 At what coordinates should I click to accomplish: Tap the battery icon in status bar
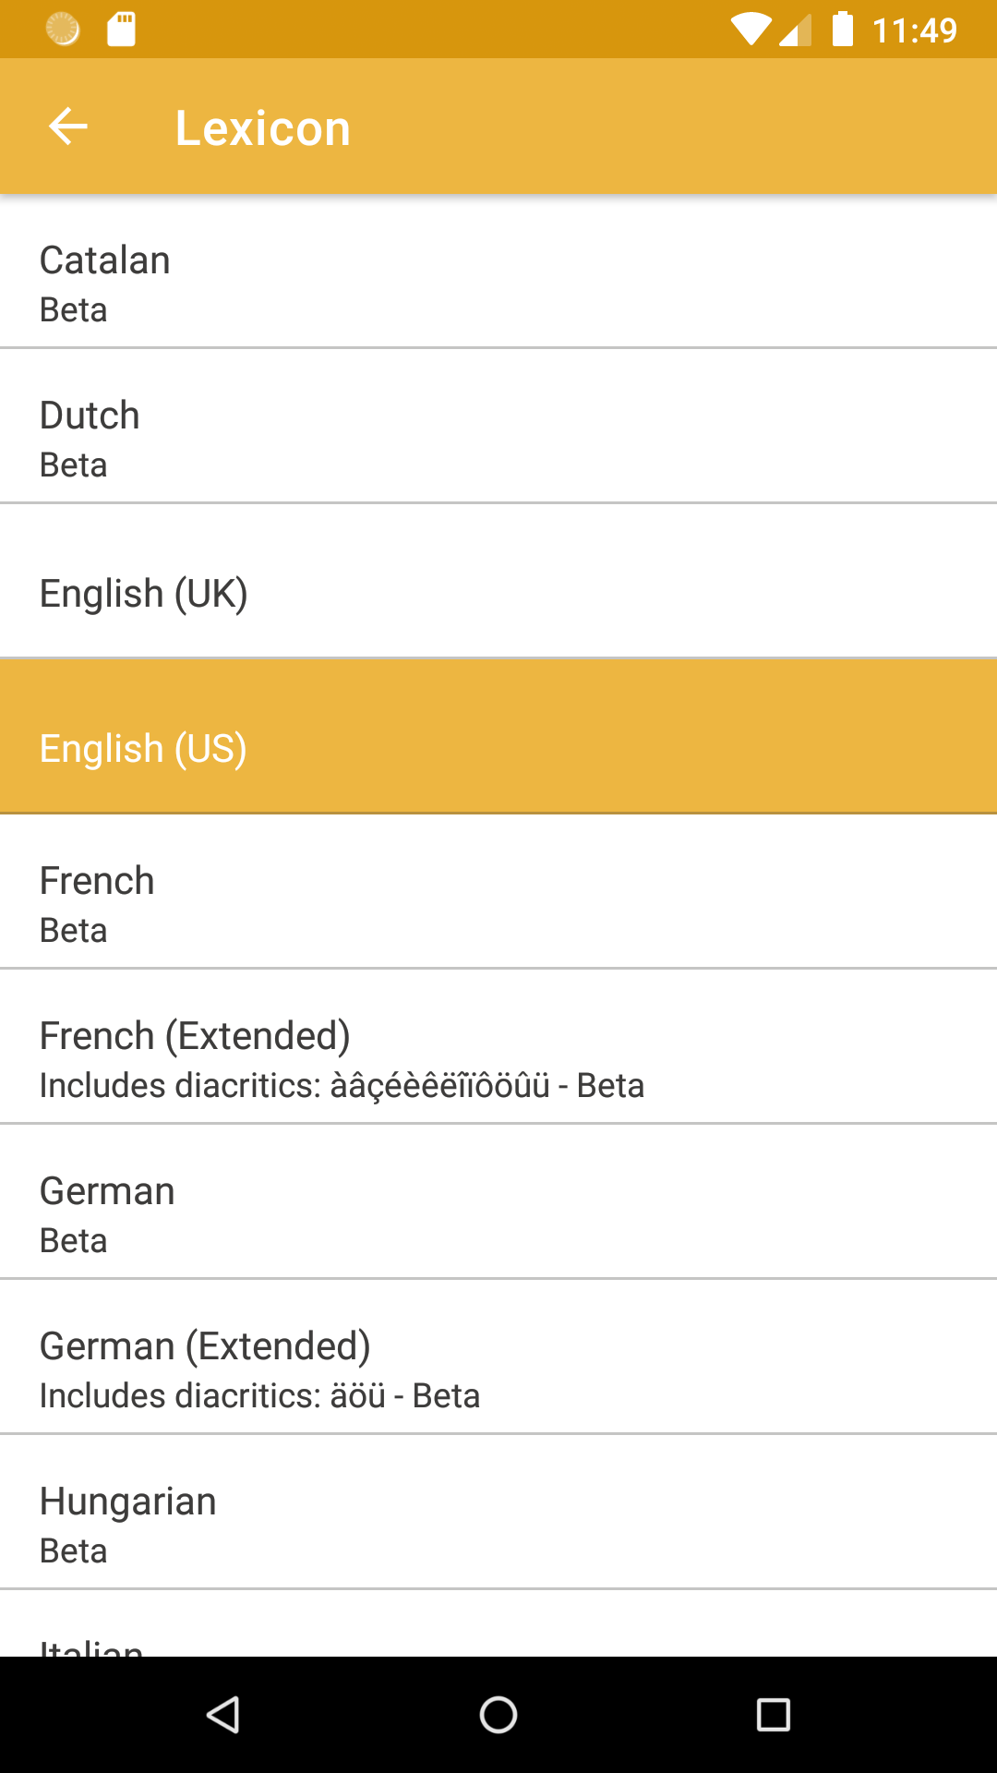842,30
